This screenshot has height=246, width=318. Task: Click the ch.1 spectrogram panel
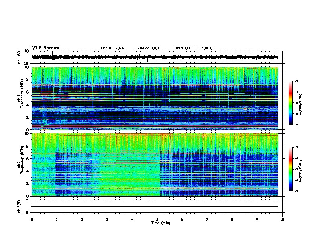click(155, 98)
